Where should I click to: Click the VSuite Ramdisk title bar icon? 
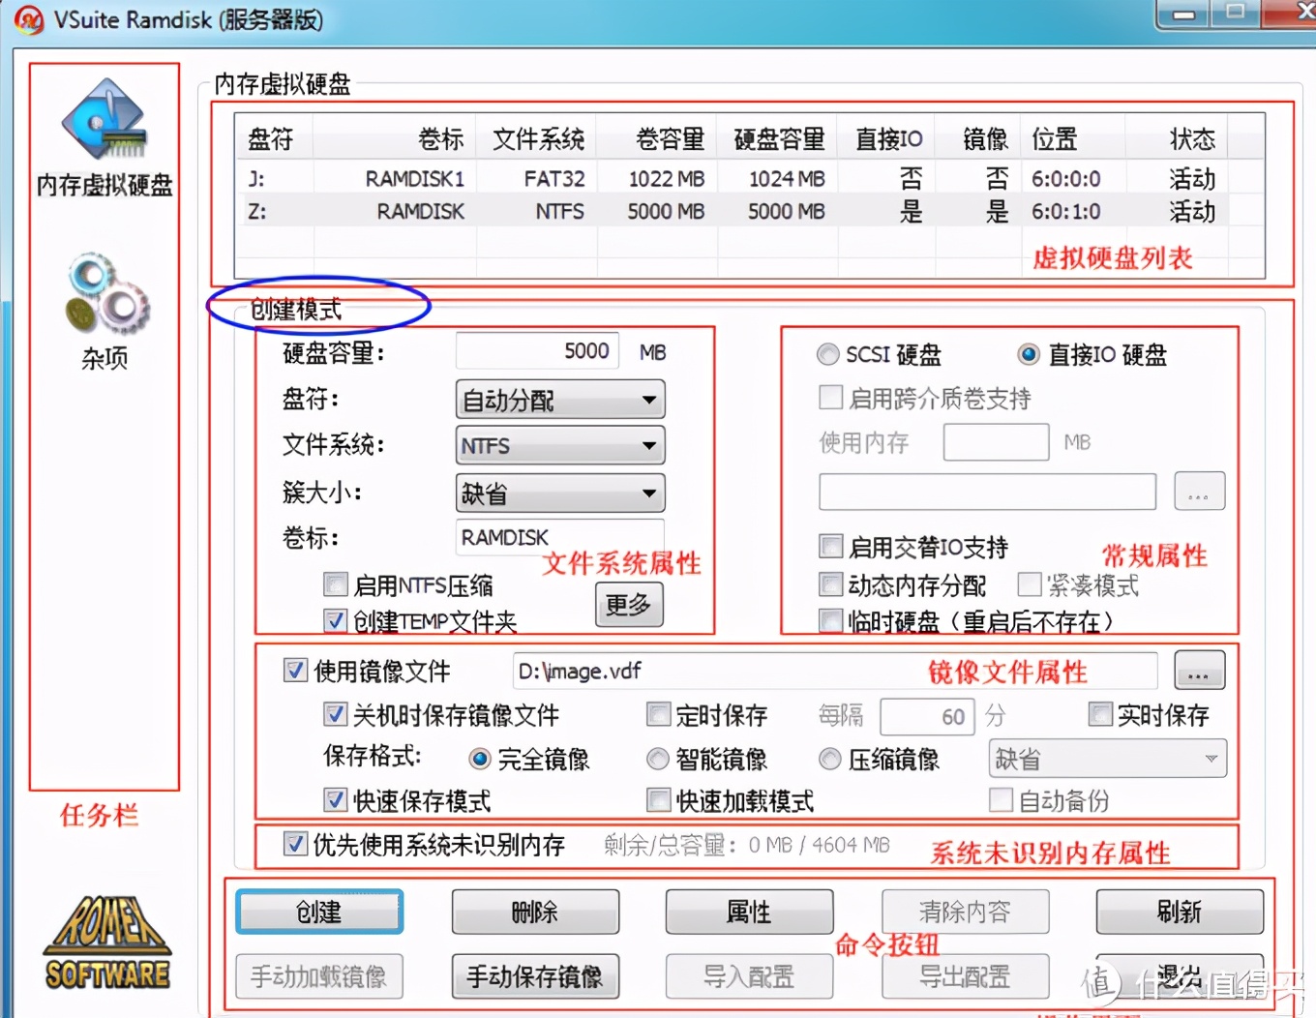click(x=27, y=19)
